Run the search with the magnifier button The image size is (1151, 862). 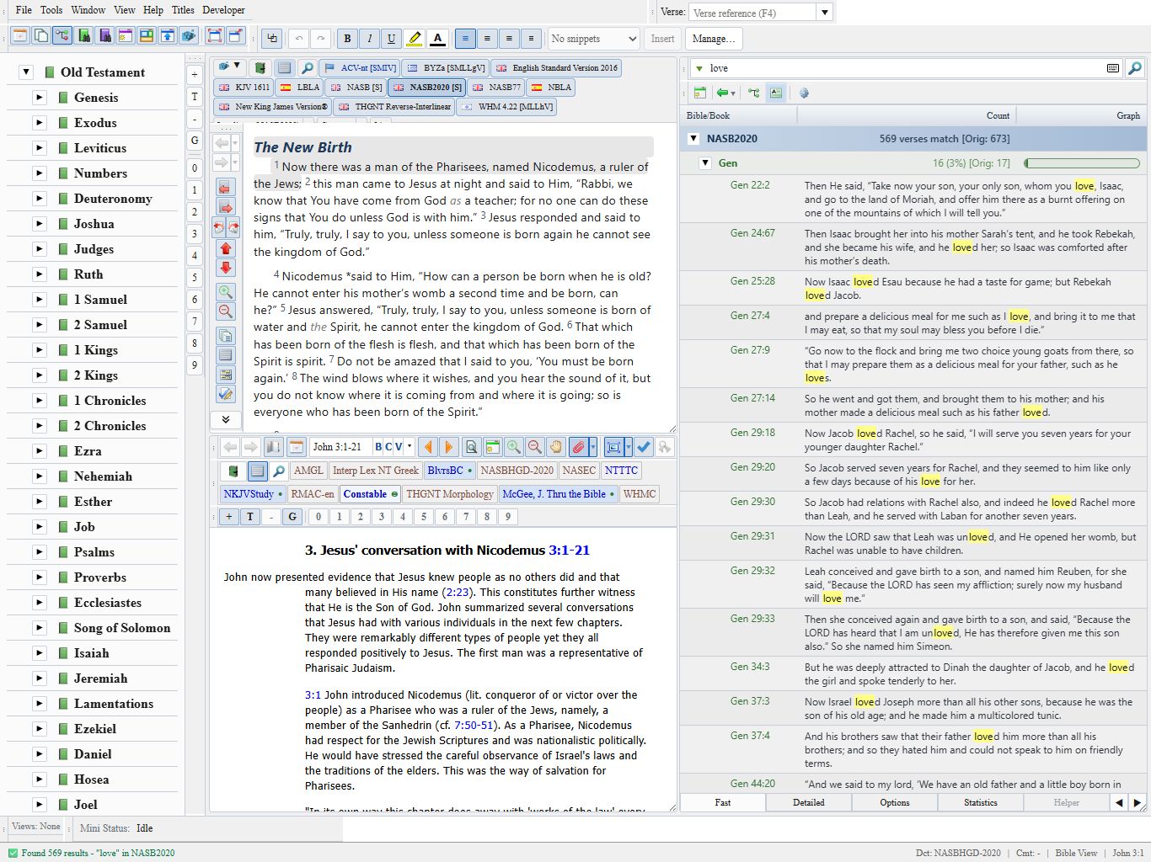pyautogui.click(x=1135, y=68)
